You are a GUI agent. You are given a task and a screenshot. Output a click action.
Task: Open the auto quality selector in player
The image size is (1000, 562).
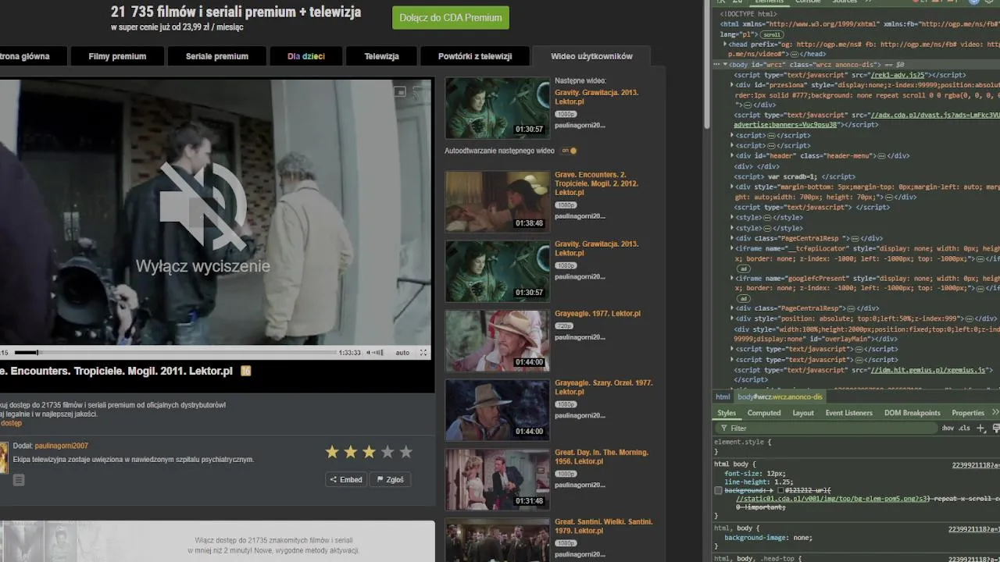coord(402,353)
